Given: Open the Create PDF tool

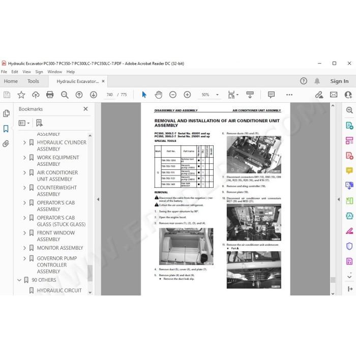Looking at the screenshot, I should click(349, 156).
